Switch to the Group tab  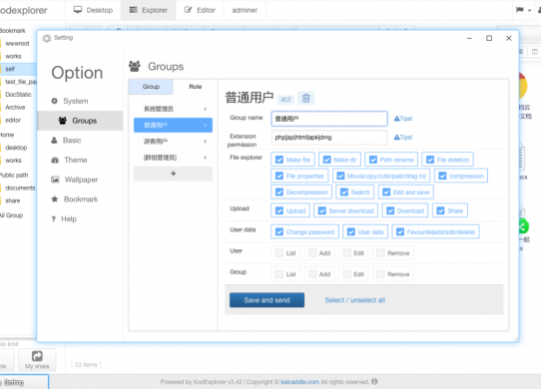click(151, 87)
